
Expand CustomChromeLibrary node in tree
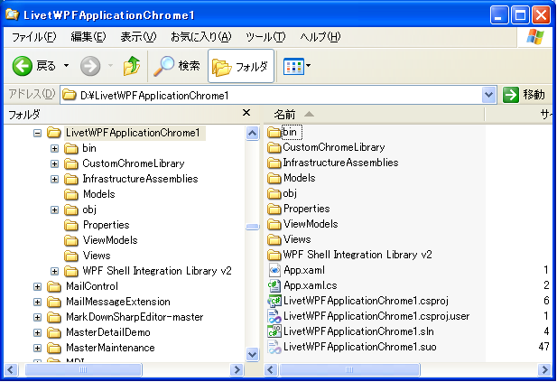click(x=54, y=163)
